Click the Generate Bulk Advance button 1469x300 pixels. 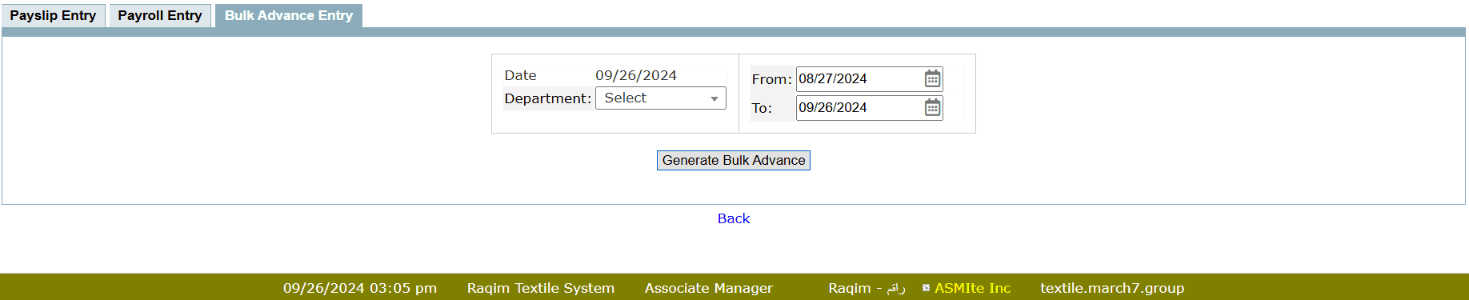pyautogui.click(x=734, y=160)
